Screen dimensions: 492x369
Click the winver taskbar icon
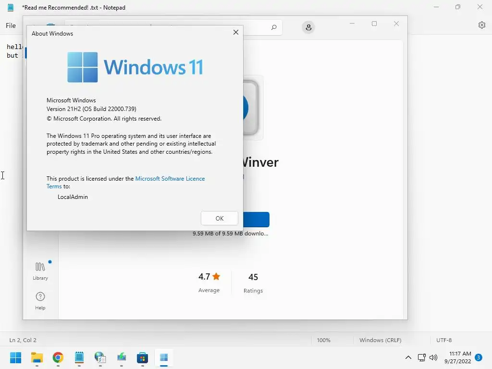coord(164,357)
